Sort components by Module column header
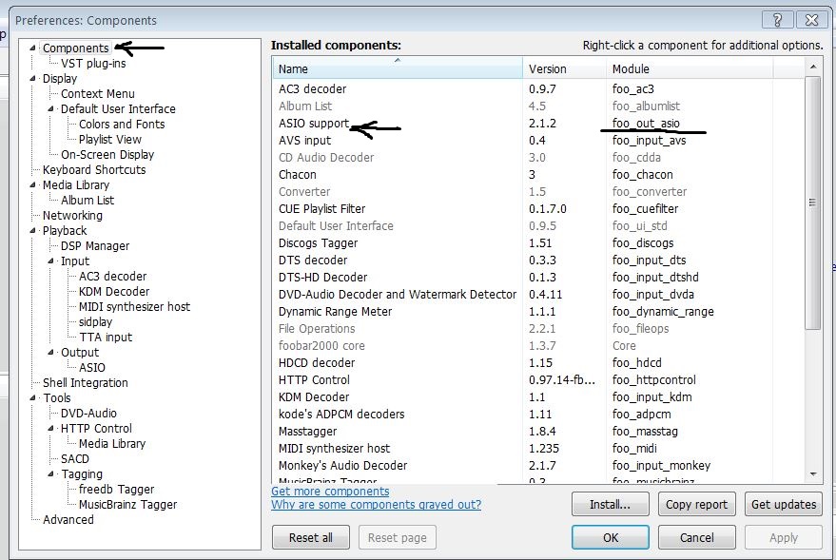 coord(690,68)
